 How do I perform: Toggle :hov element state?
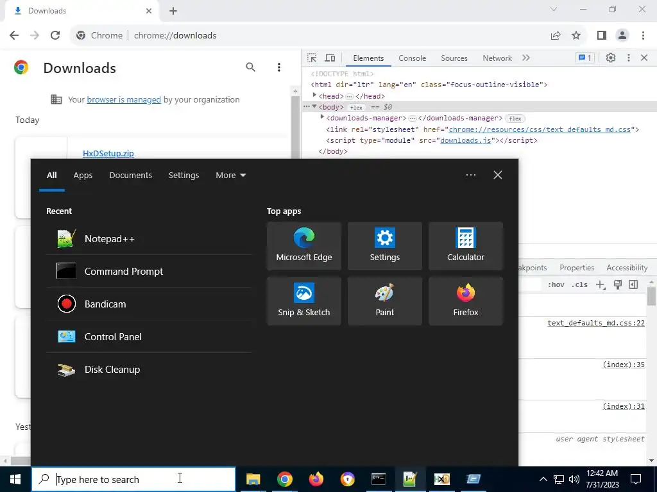pyautogui.click(x=556, y=285)
